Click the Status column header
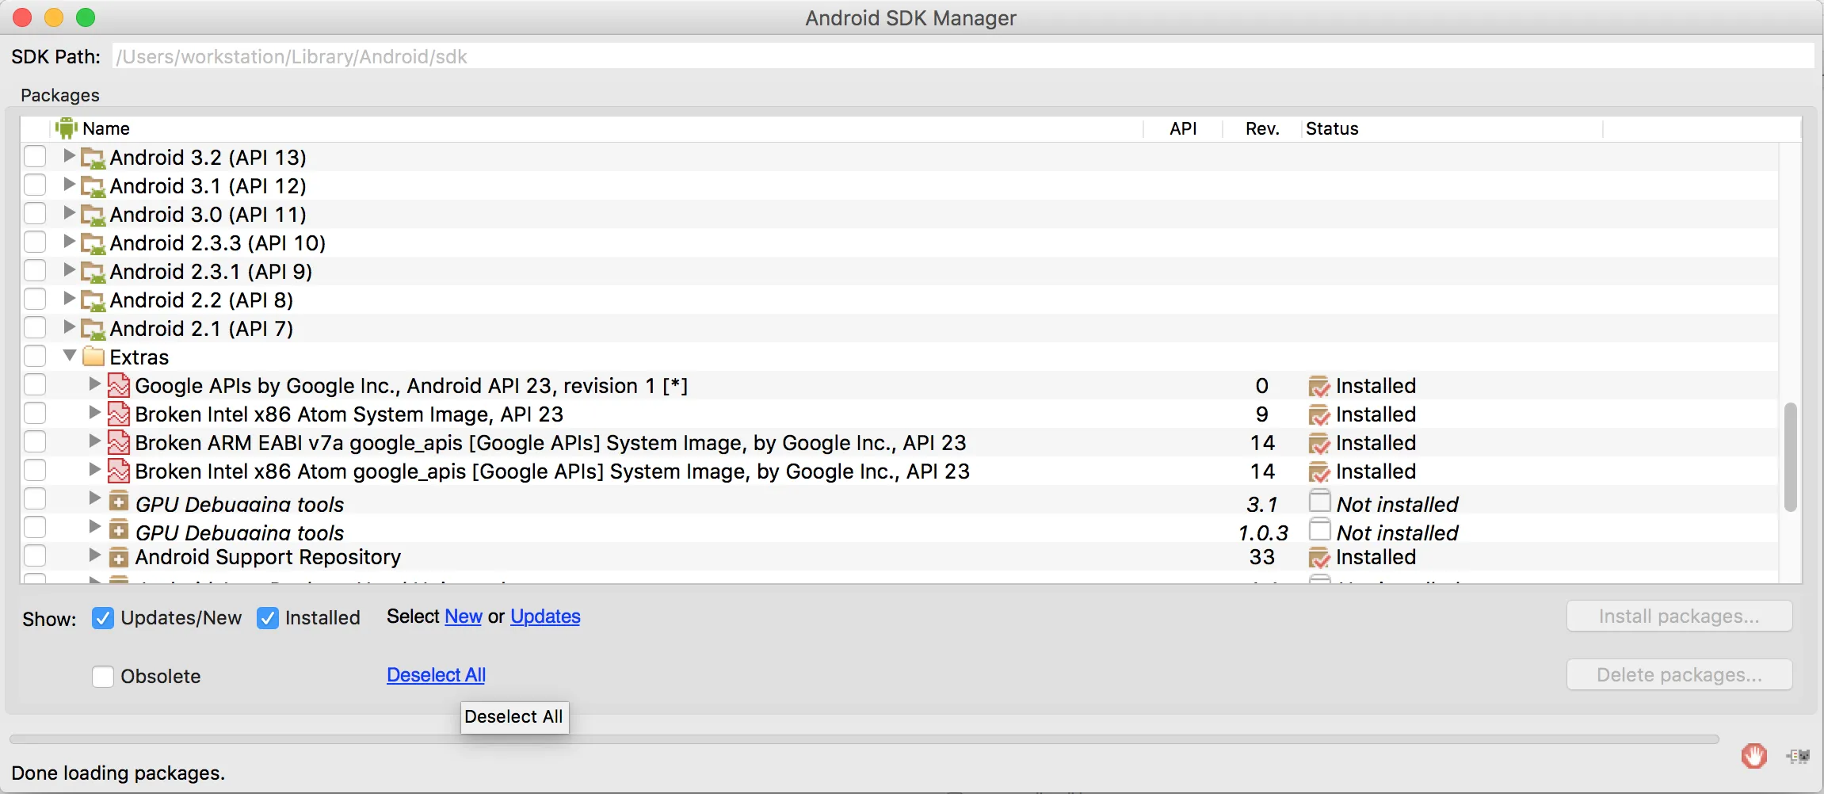 point(1332,128)
